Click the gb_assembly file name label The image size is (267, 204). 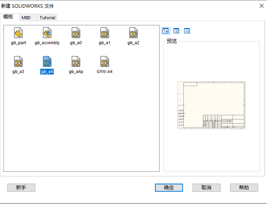click(47, 43)
